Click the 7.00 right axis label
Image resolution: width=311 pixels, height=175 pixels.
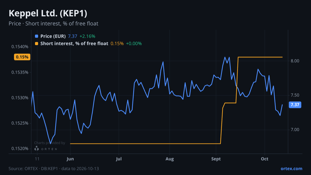(295, 130)
